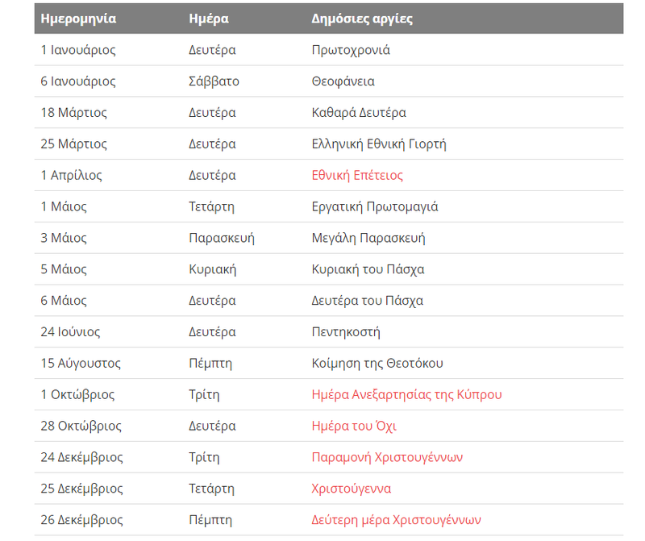The image size is (645, 541).
Task: Click the Δημόσιες αργίες column header
Action: coord(362,19)
